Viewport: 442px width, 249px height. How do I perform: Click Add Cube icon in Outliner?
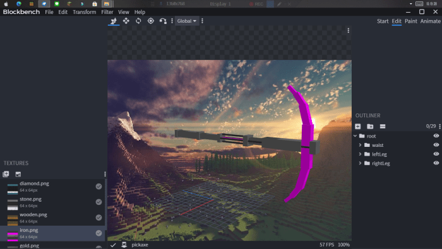(358, 126)
